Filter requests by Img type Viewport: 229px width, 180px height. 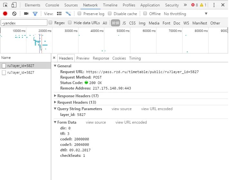tap(142, 23)
